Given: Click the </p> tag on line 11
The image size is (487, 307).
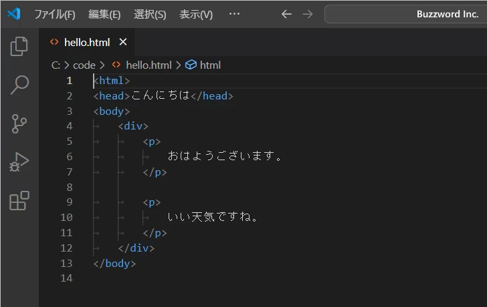Looking at the screenshot, I should pos(155,233).
